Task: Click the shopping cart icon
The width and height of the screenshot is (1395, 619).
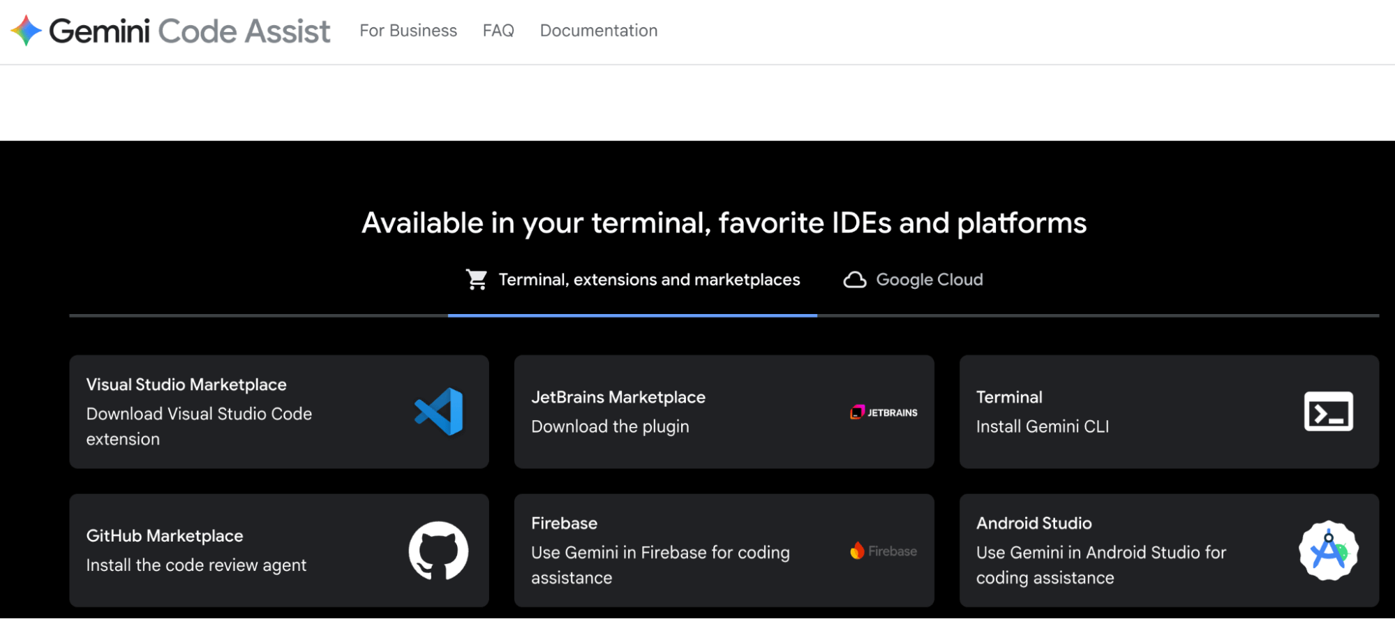Action: point(477,280)
